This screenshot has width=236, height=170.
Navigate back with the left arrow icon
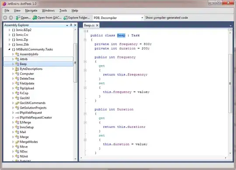point(5,18)
